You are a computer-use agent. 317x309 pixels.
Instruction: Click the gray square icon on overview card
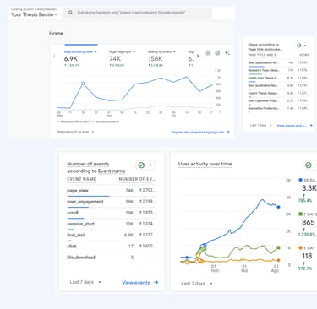(208, 53)
